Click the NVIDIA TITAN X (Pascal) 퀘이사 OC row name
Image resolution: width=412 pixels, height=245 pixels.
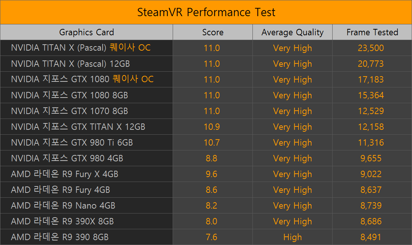pyautogui.click(x=81, y=48)
